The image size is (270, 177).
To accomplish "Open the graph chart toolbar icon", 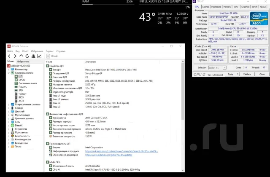I will [39, 56].
